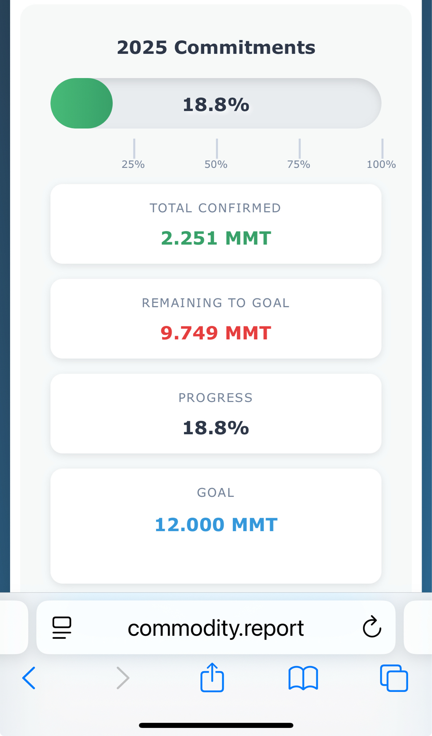The width and height of the screenshot is (432, 736).
Task: Tap the forward navigation arrow
Action: coord(123,677)
